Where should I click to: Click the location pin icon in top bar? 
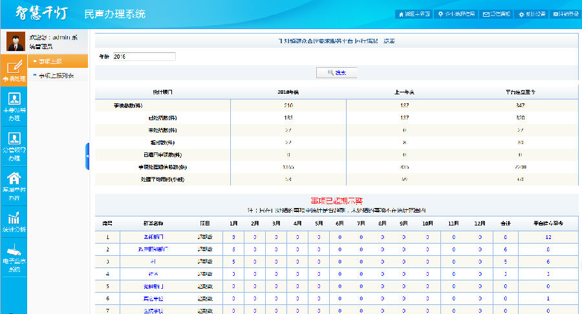tap(440, 14)
